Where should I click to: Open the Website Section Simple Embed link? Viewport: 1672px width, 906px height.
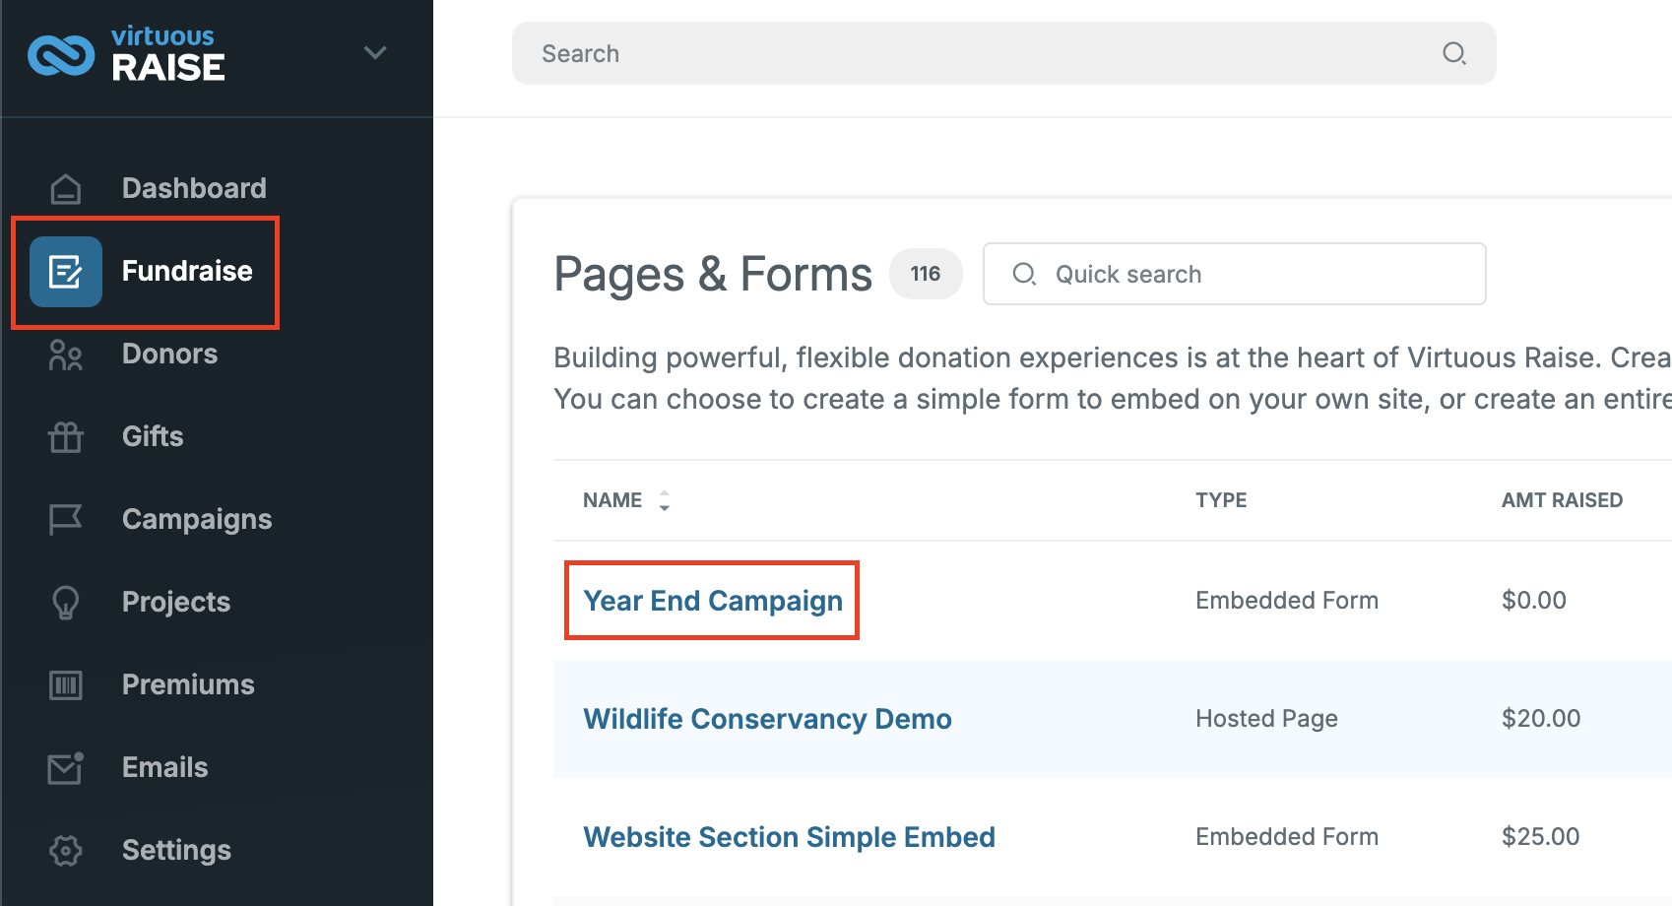tap(789, 837)
